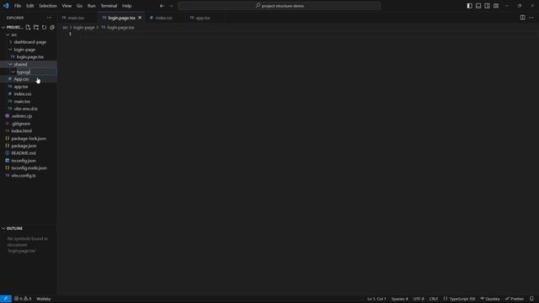
Task: Go forward with the navigation arrow
Action: click(x=171, y=6)
